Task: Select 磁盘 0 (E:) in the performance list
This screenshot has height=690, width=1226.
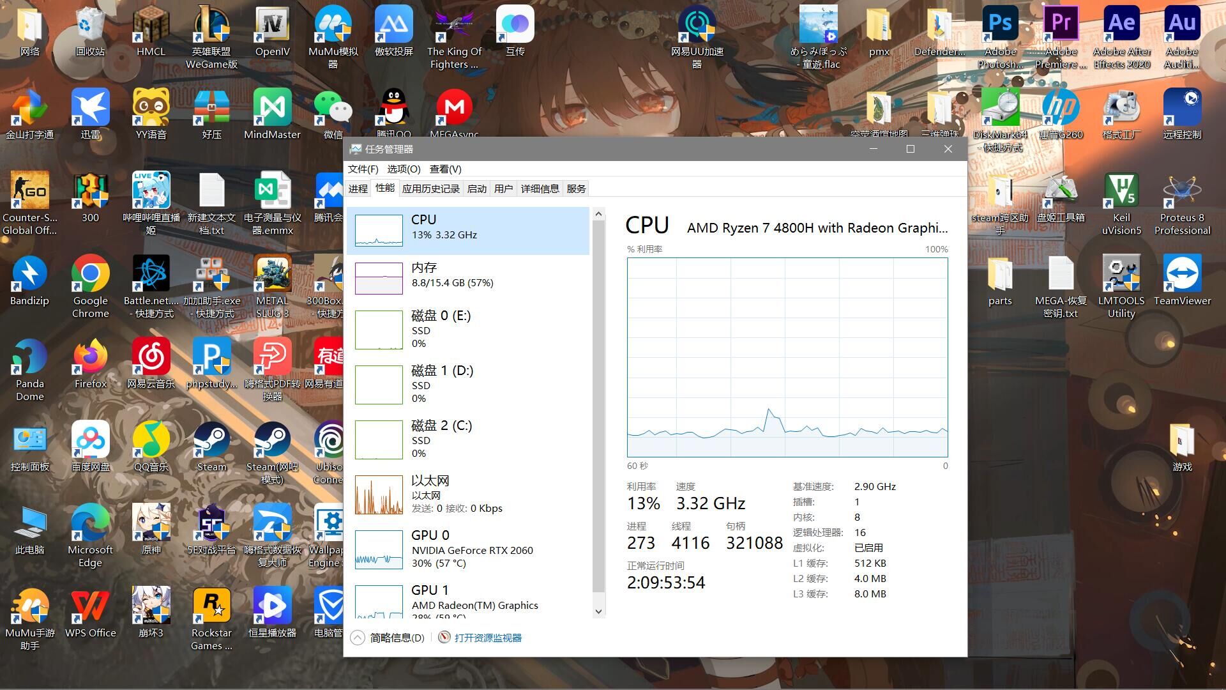Action: pos(468,330)
